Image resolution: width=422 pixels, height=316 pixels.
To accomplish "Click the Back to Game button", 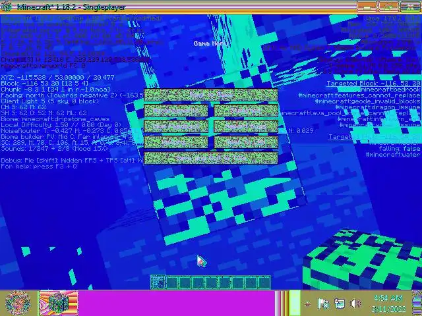I will (x=211, y=95).
